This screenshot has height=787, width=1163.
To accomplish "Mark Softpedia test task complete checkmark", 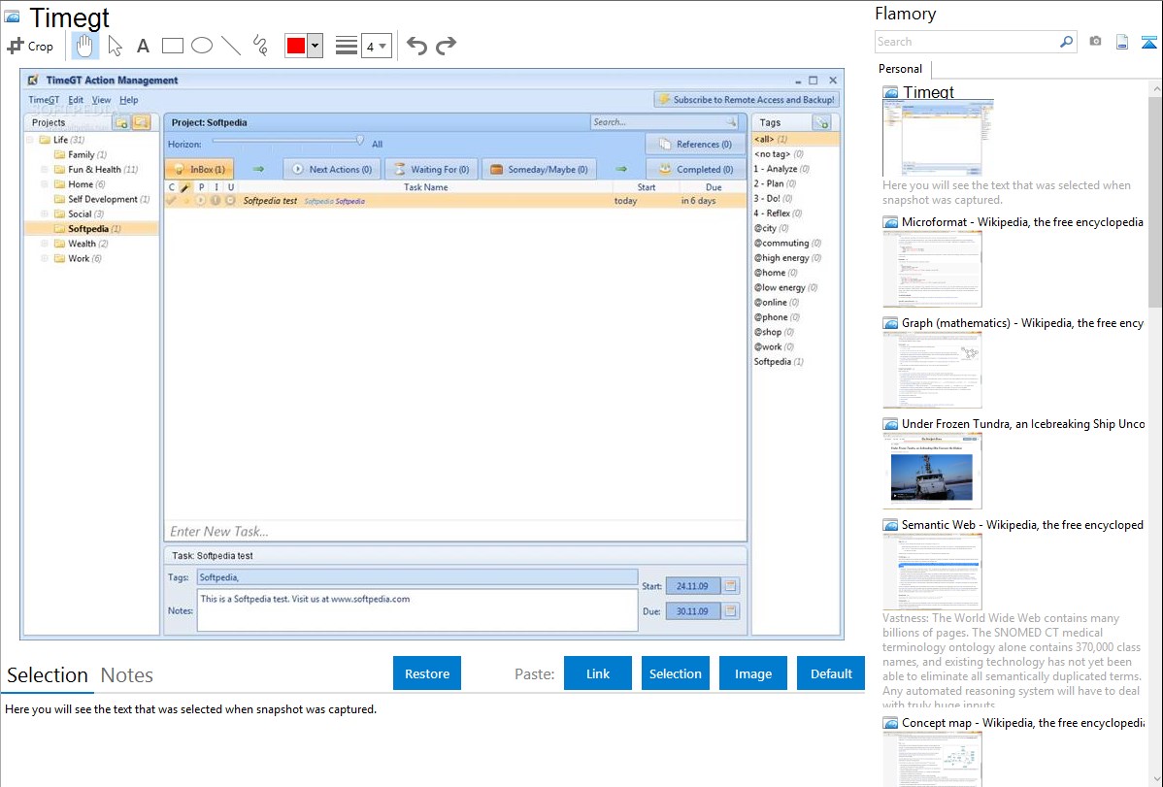I will 171,201.
